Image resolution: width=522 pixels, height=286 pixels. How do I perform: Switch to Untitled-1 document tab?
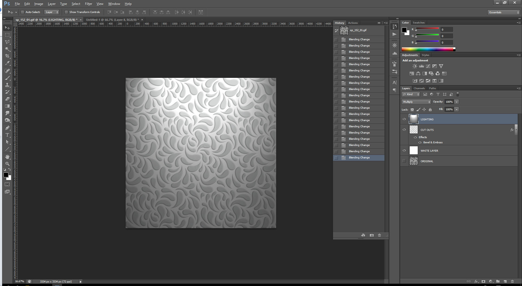coord(112,20)
